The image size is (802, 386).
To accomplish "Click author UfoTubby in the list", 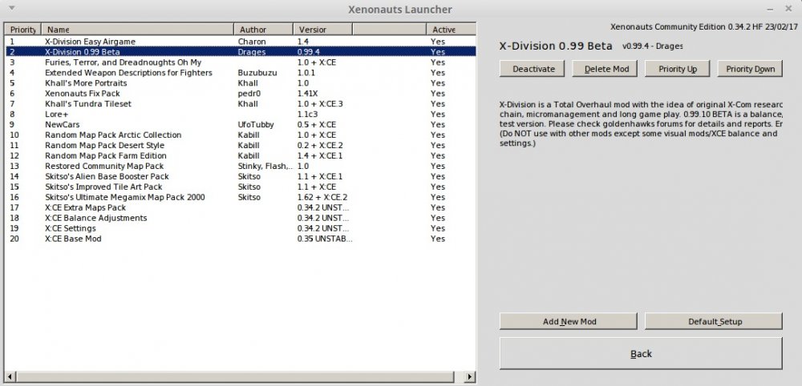I will tap(256, 125).
